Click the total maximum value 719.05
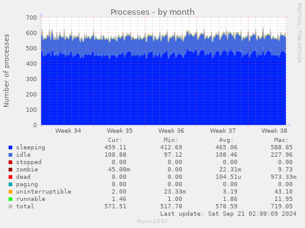Image resolution: width=305 pixels, height=228 pixels. 282,206
